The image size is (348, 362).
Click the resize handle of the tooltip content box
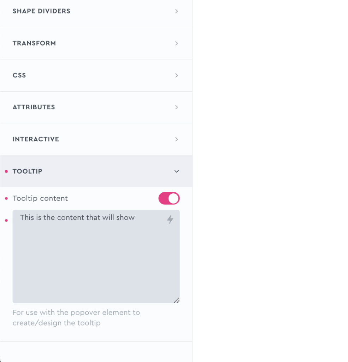point(177,300)
